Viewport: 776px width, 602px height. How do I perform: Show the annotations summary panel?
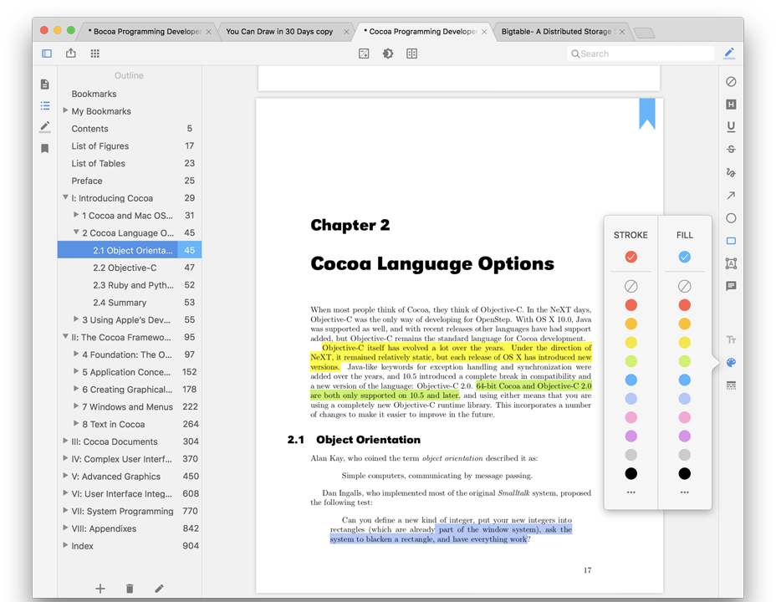click(x=730, y=385)
